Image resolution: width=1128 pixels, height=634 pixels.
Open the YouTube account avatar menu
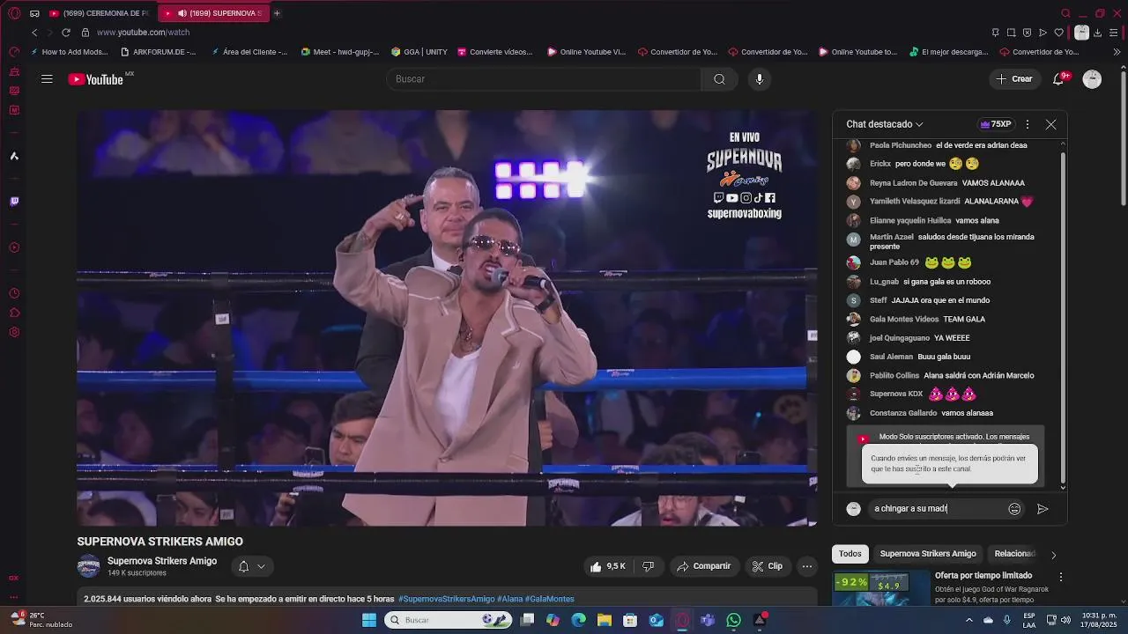(x=1092, y=79)
